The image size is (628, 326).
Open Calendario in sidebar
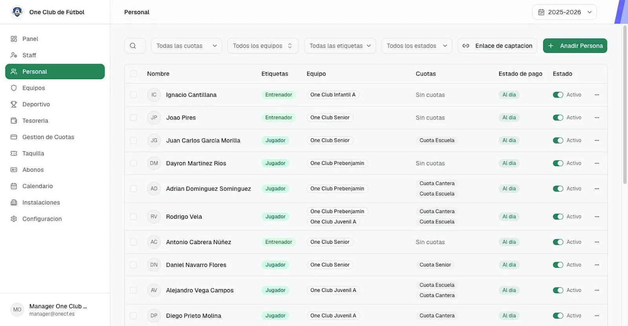point(55,186)
